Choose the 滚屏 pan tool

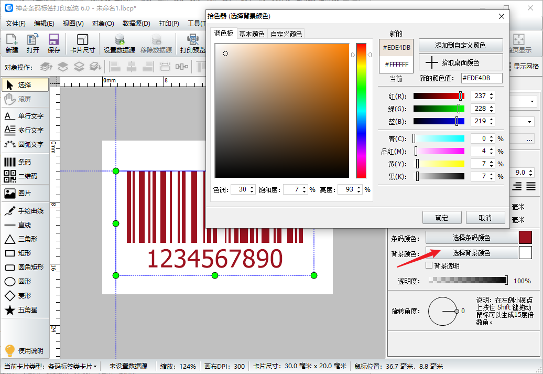[x=25, y=99]
